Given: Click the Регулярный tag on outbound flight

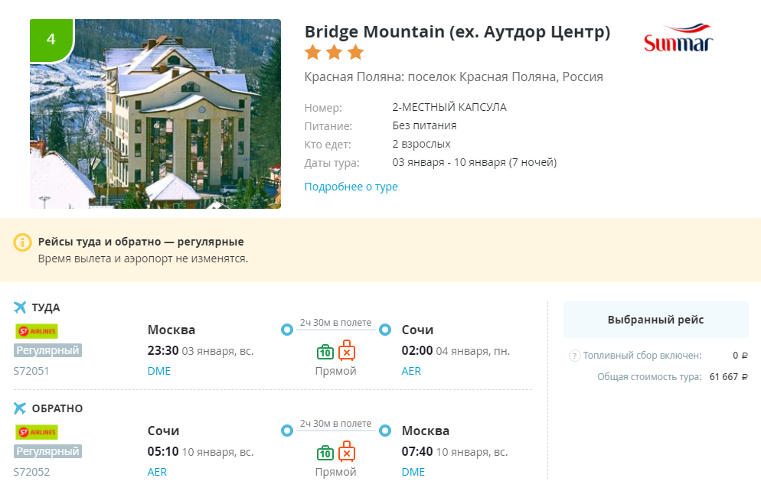Looking at the screenshot, I should coord(47,350).
